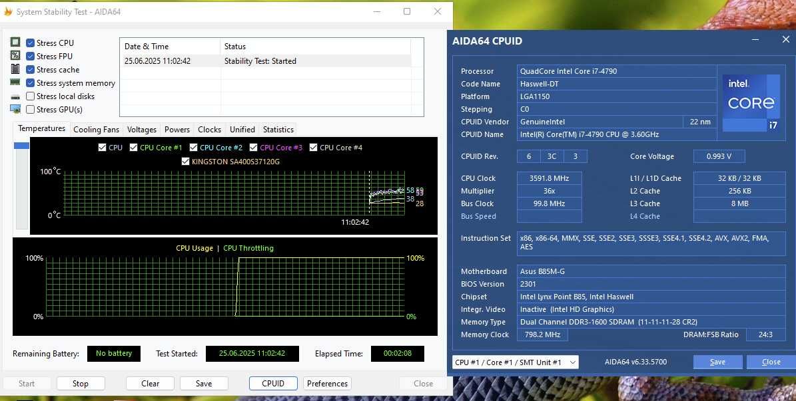Screen dimensions: 796x401
Task: Click the disk drive icon beside Stress local disks
Action: 15,96
